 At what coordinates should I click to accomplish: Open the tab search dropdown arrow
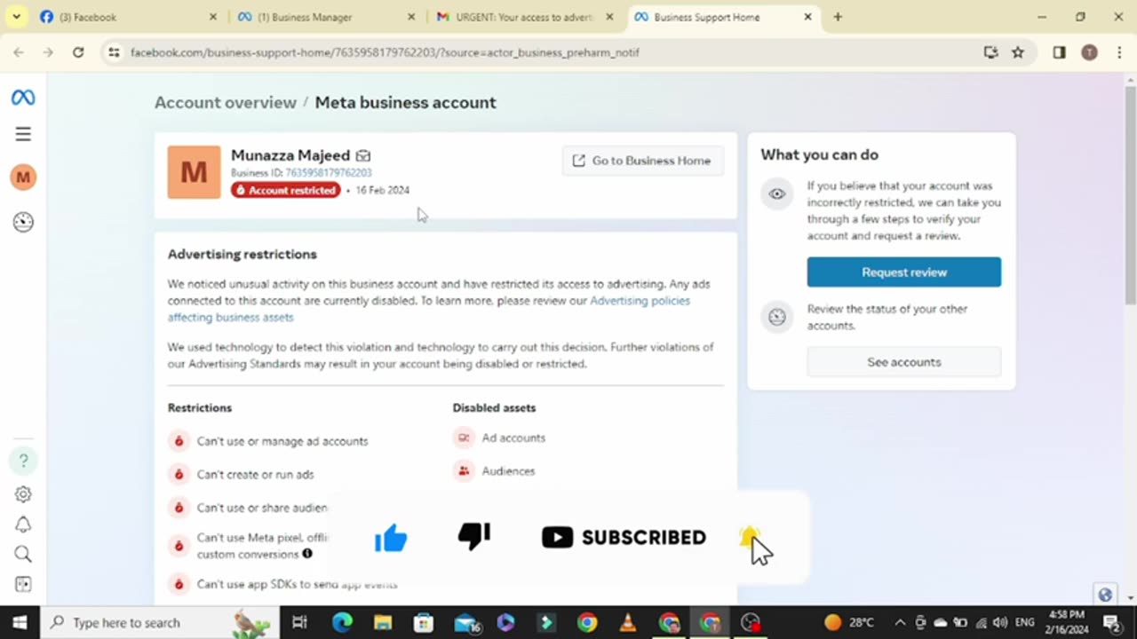tap(16, 17)
